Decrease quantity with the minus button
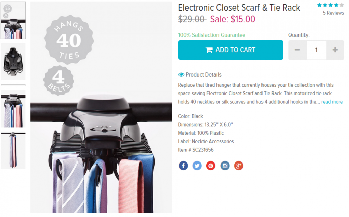The image size is (349, 217). pos(297,50)
